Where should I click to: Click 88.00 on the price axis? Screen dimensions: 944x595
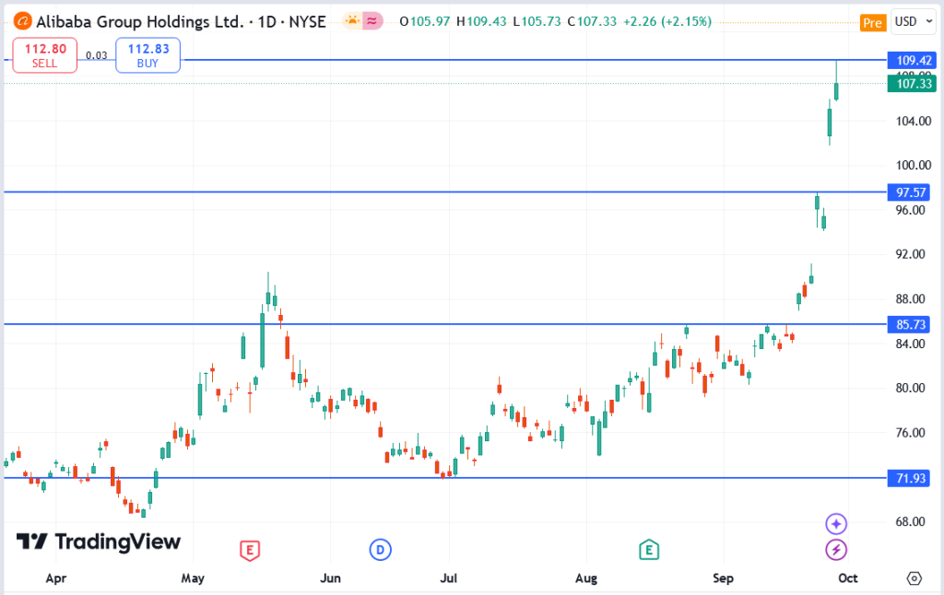point(910,299)
